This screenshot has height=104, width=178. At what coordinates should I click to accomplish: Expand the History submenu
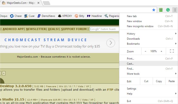click(x=149, y=34)
